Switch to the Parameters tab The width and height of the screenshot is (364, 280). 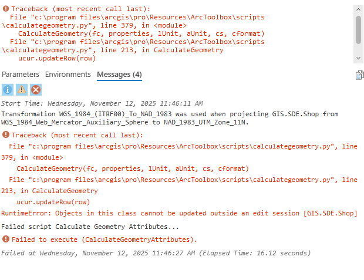click(21, 75)
